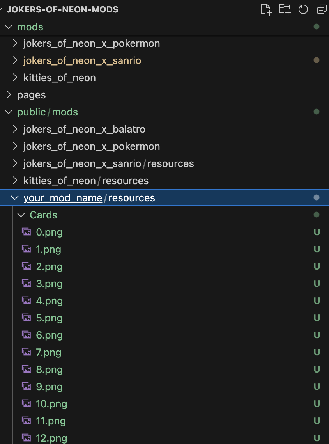
Task: Click the image icon beside 3.png
Action: [x=27, y=283]
